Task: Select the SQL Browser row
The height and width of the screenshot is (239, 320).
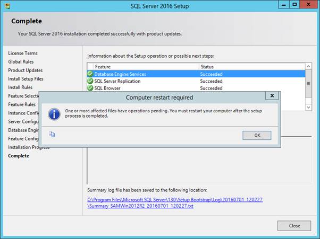Action: coord(196,88)
